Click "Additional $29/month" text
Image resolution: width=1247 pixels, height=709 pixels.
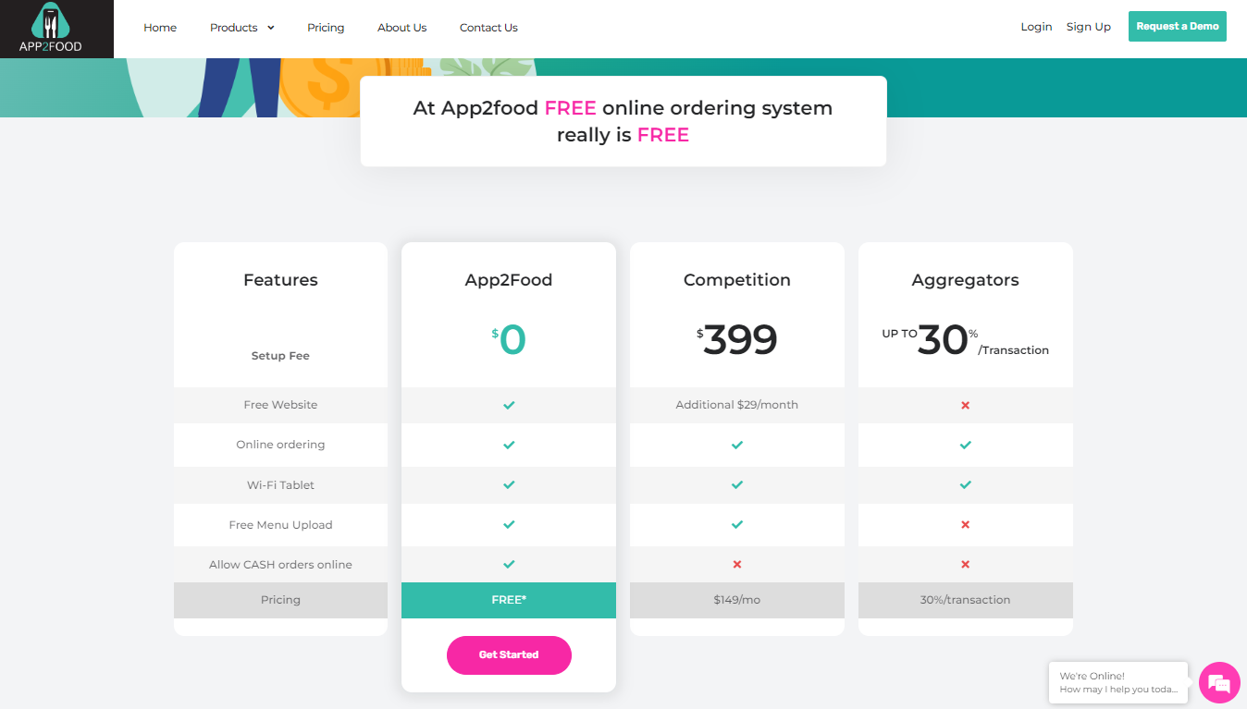pyautogui.click(x=737, y=405)
